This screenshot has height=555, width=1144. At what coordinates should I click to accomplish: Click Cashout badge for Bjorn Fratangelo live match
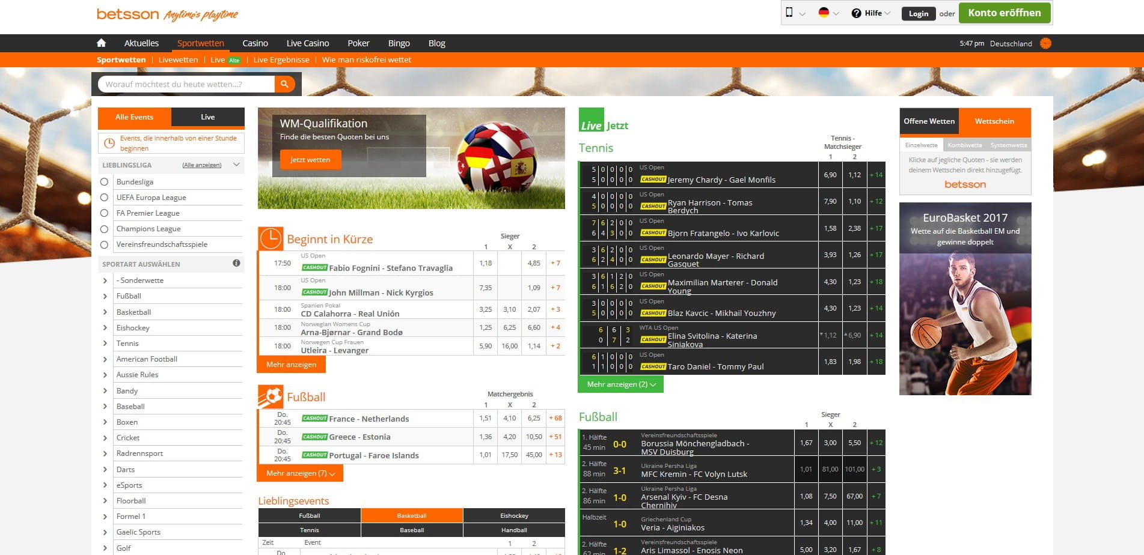653,232
